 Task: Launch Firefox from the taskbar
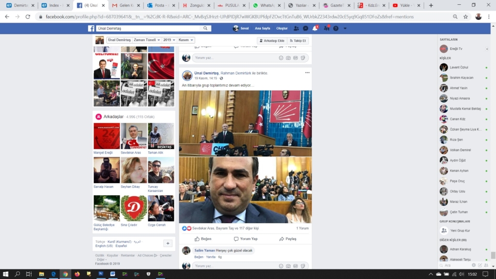click(x=77, y=274)
